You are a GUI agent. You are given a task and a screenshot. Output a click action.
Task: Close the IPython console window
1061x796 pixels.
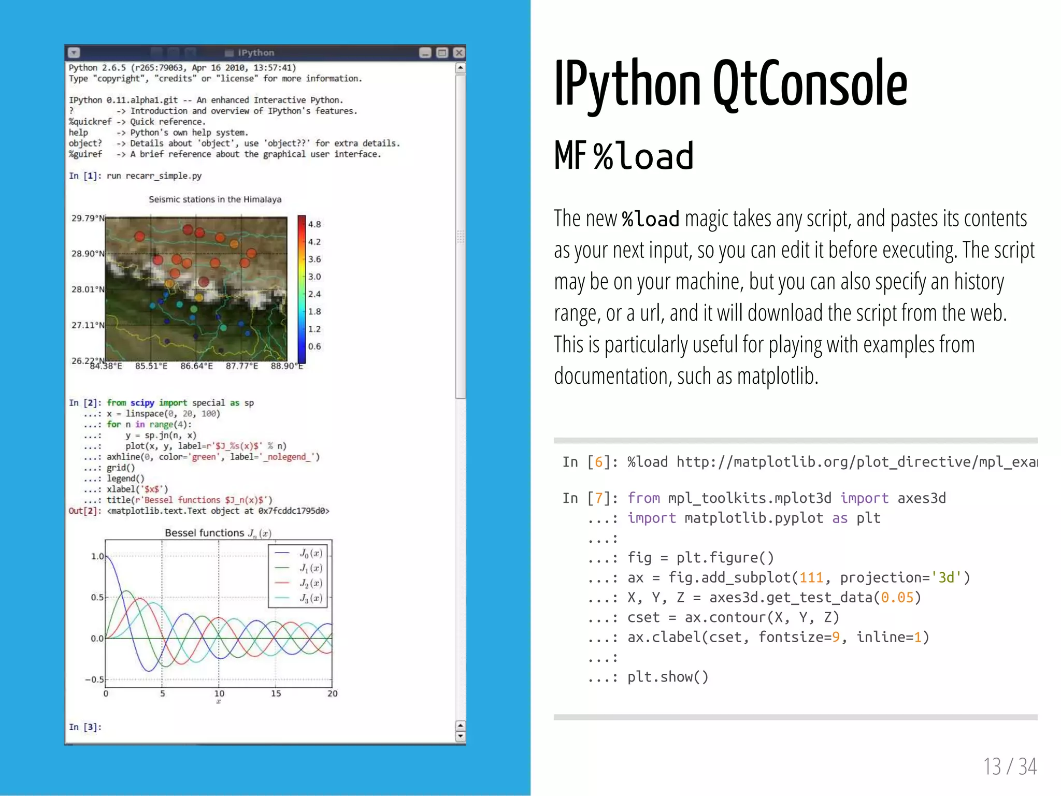459,53
